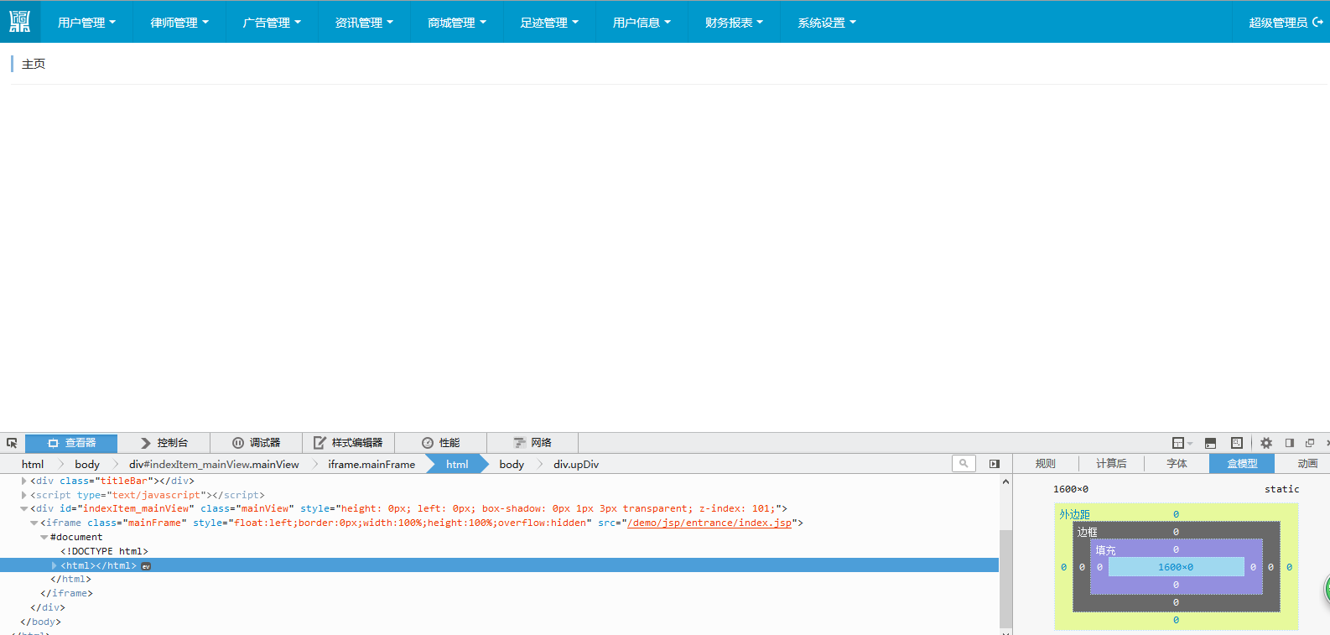The image size is (1330, 635).
Task: Open the 财务报表 dropdown menu
Action: [734, 23]
